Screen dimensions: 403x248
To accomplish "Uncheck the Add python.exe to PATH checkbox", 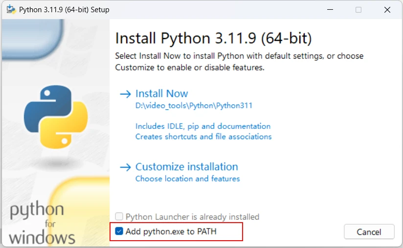I will click(119, 231).
